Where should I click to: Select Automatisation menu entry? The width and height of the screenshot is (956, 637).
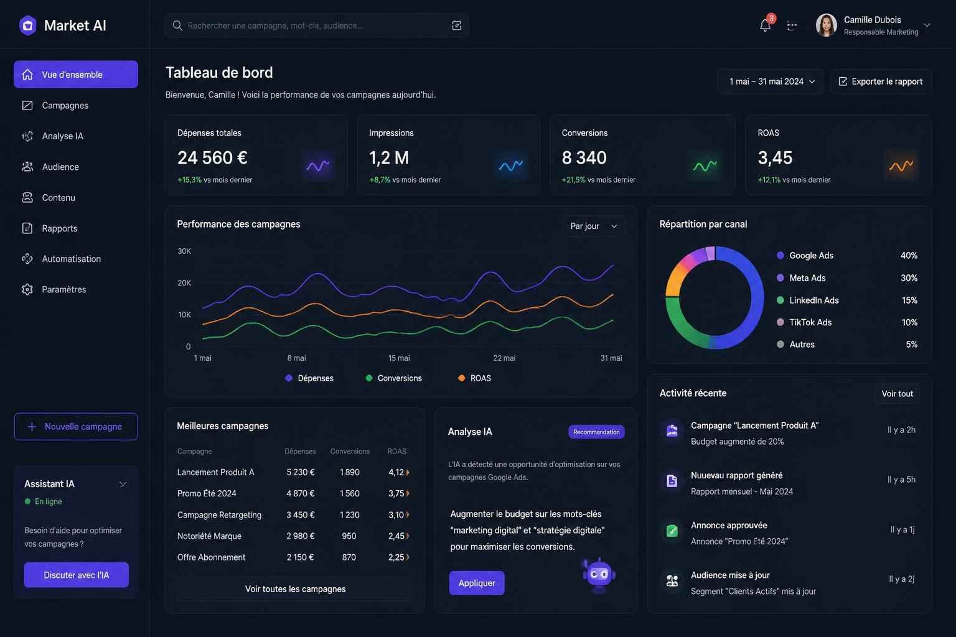[x=76, y=259]
